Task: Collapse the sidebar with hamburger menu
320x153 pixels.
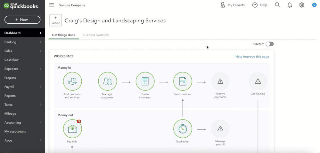Action: (x=52, y=5)
